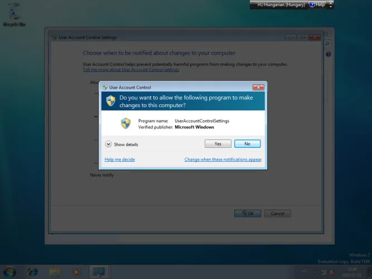Click the Never notify label
Screen dimensions: 372x279
pyautogui.click(x=102, y=175)
